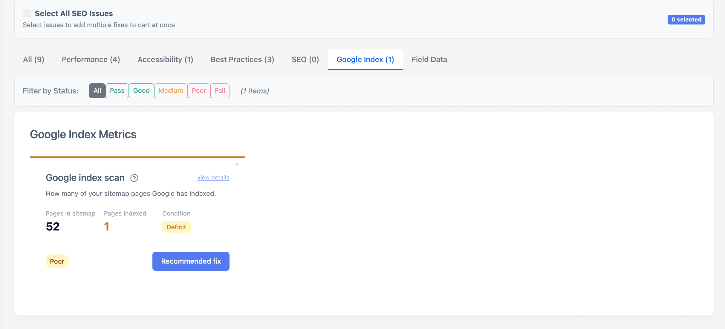
Task: Click the Recommended fix button
Action: [x=191, y=261]
